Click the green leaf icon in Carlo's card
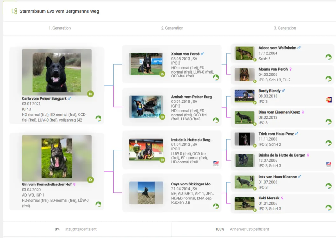The width and height of the screenshot is (336, 238). pyautogui.click(x=99, y=118)
